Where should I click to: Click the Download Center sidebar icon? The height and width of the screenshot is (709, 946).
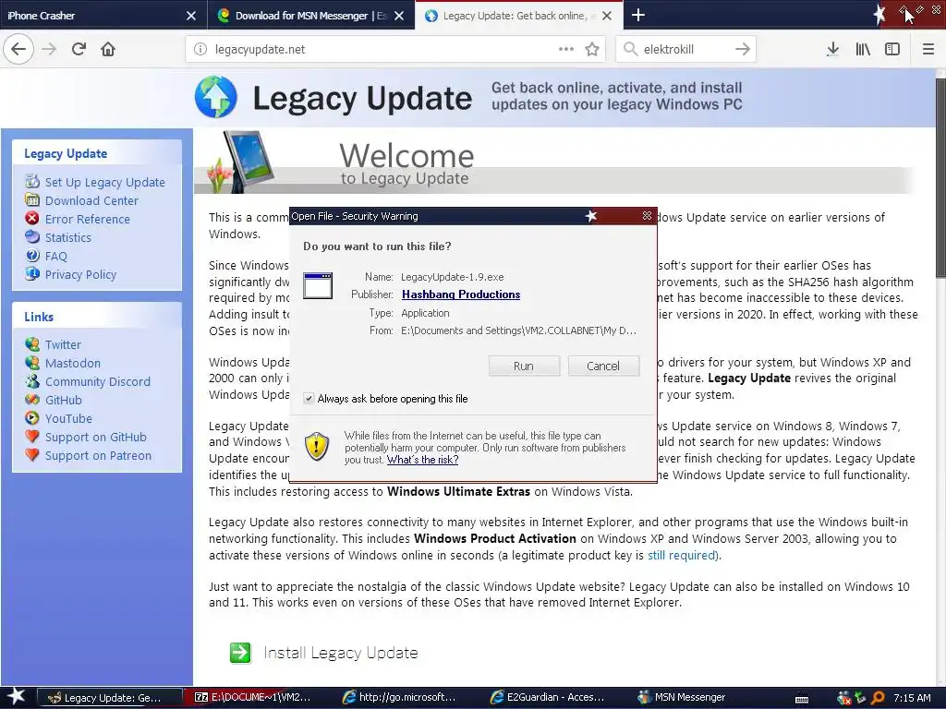tap(32, 199)
